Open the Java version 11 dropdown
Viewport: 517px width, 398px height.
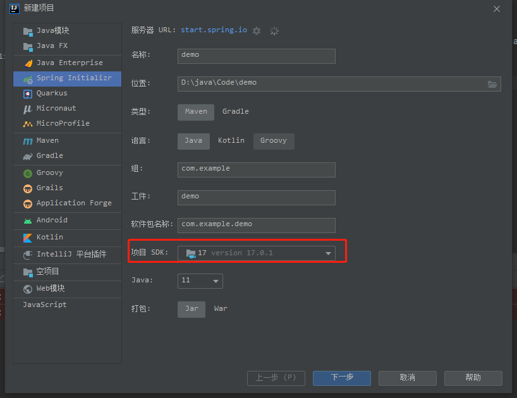point(200,280)
